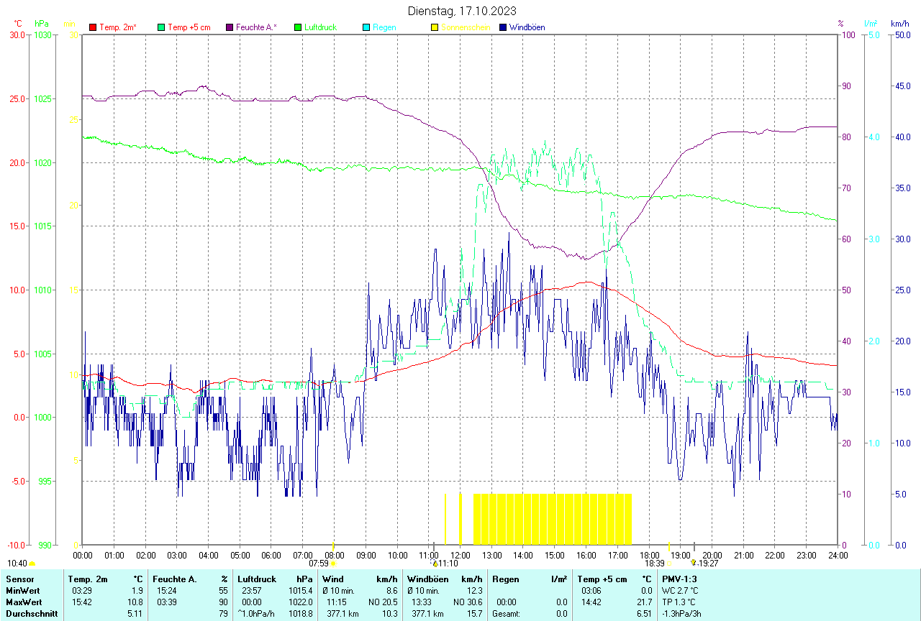The image size is (921, 621).
Task: Click the max wind value 'NO 20.5'
Action: (383, 602)
